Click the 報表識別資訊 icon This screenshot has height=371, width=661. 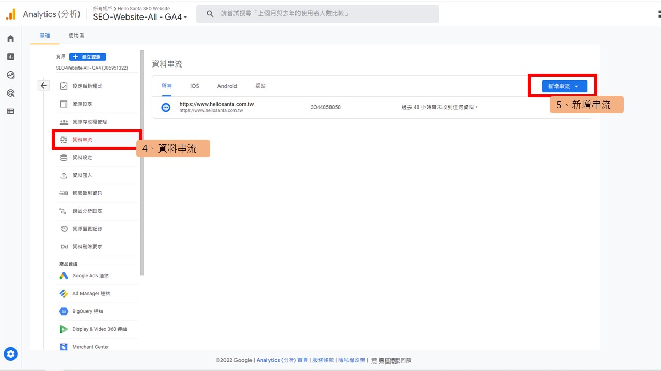coord(64,193)
